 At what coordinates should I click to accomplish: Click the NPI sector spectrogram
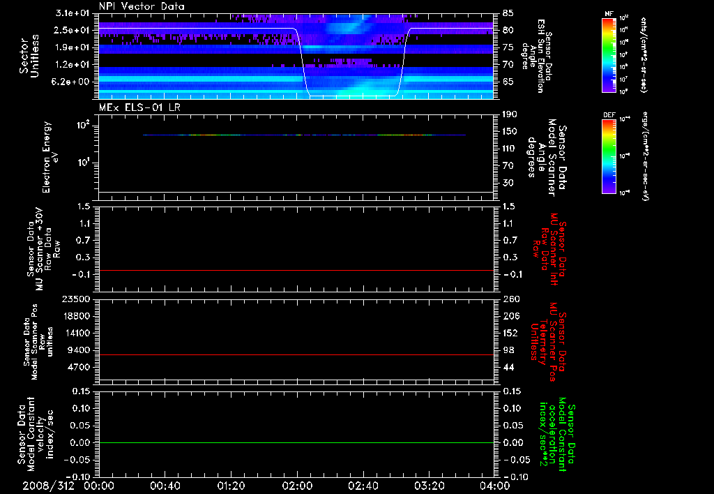coord(296,56)
